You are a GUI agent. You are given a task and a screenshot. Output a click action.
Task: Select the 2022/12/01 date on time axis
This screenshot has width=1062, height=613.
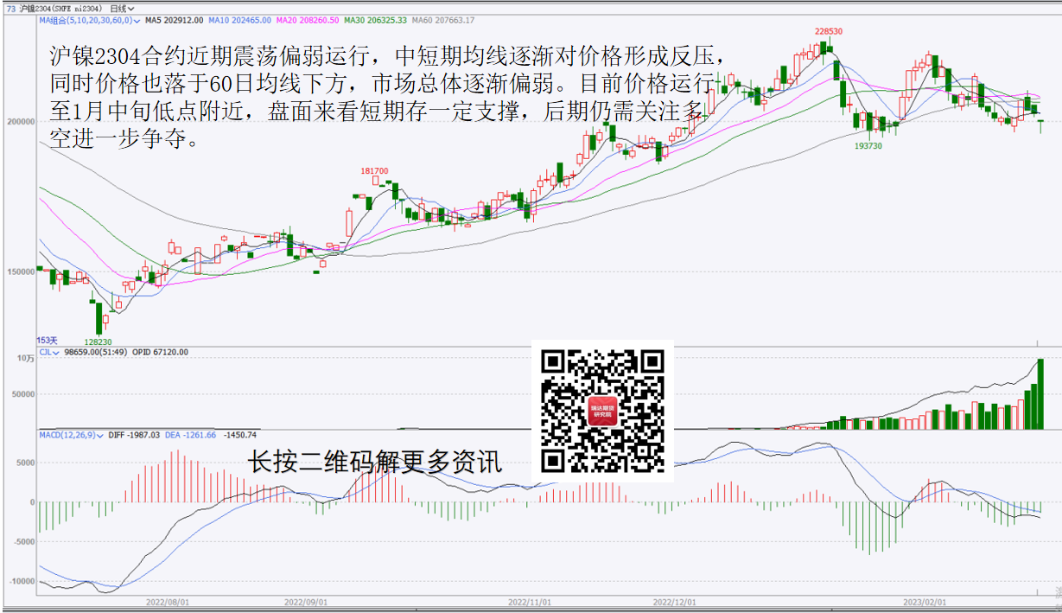point(674,600)
